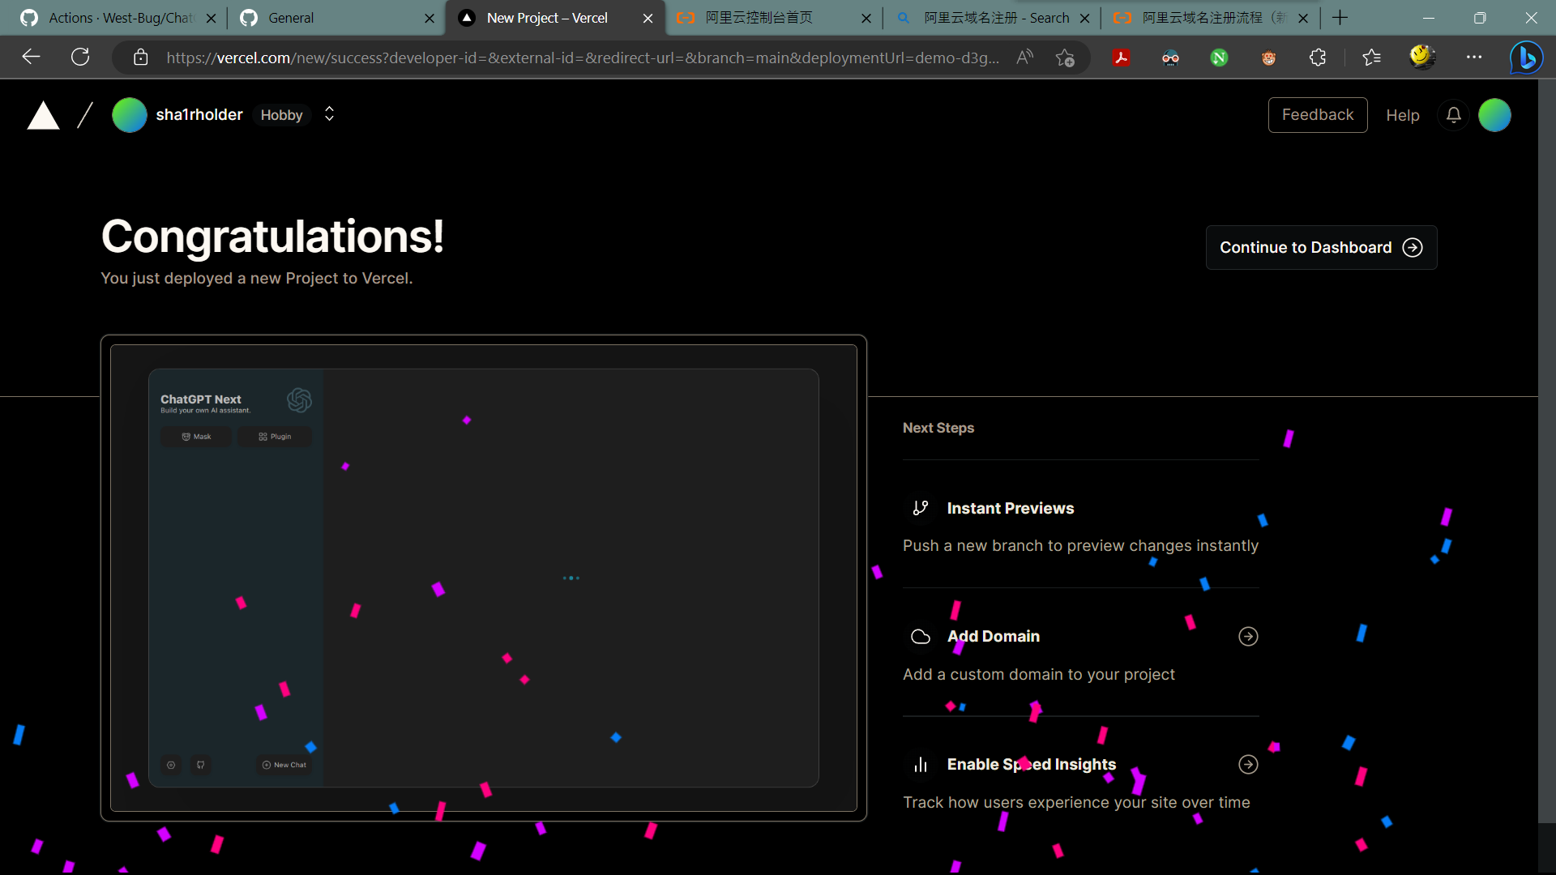Click Continue to Dashboard button
This screenshot has width=1556, height=875.
(x=1321, y=247)
